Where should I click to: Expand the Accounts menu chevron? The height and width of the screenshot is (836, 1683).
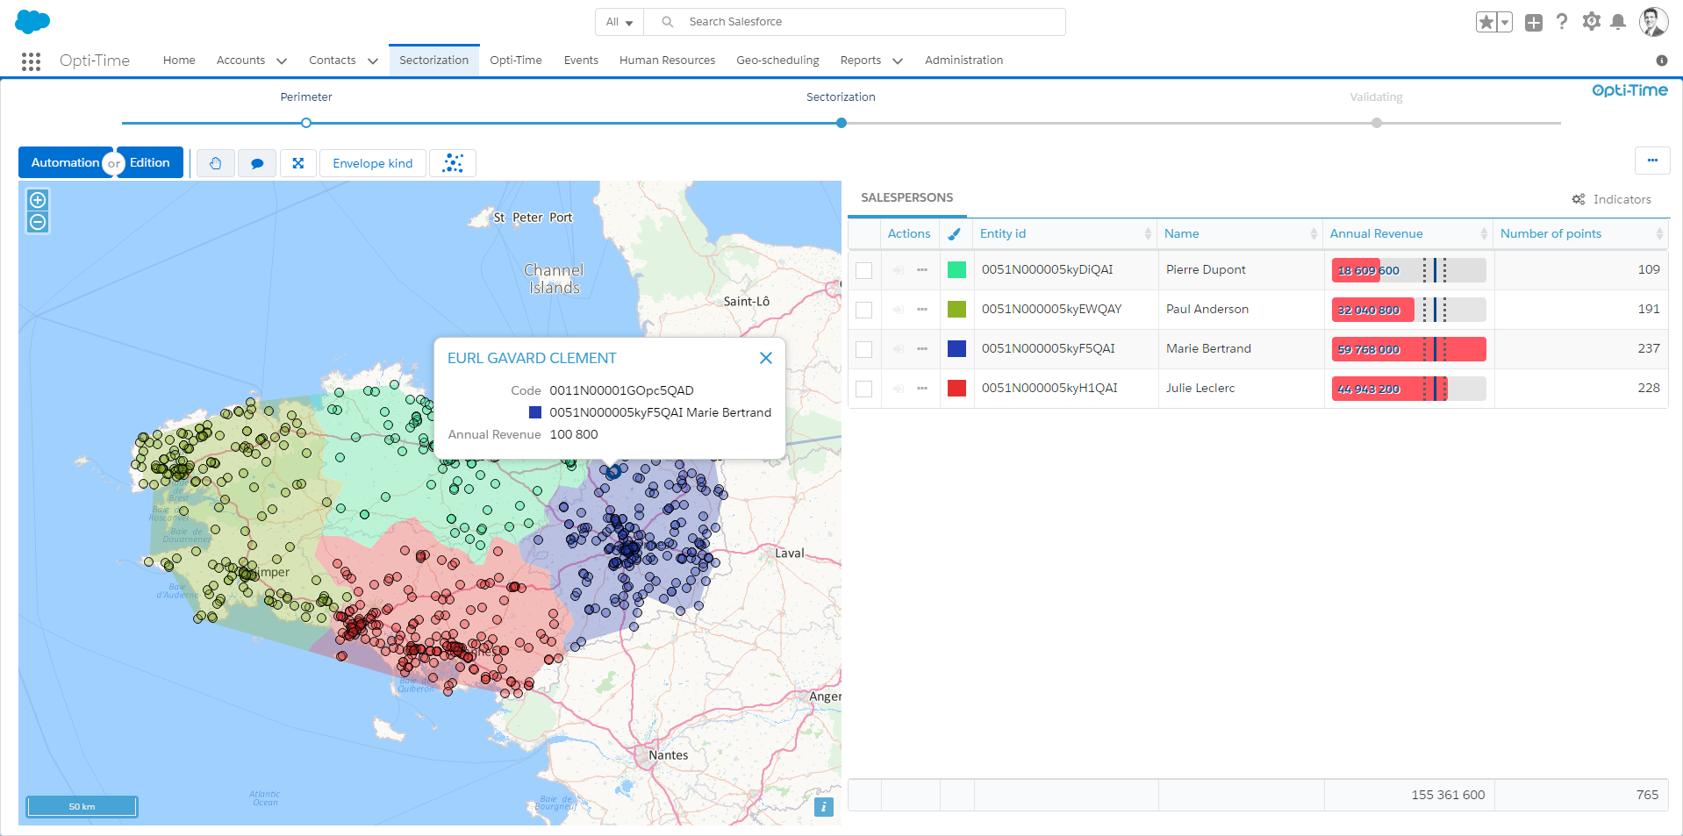[x=282, y=61]
